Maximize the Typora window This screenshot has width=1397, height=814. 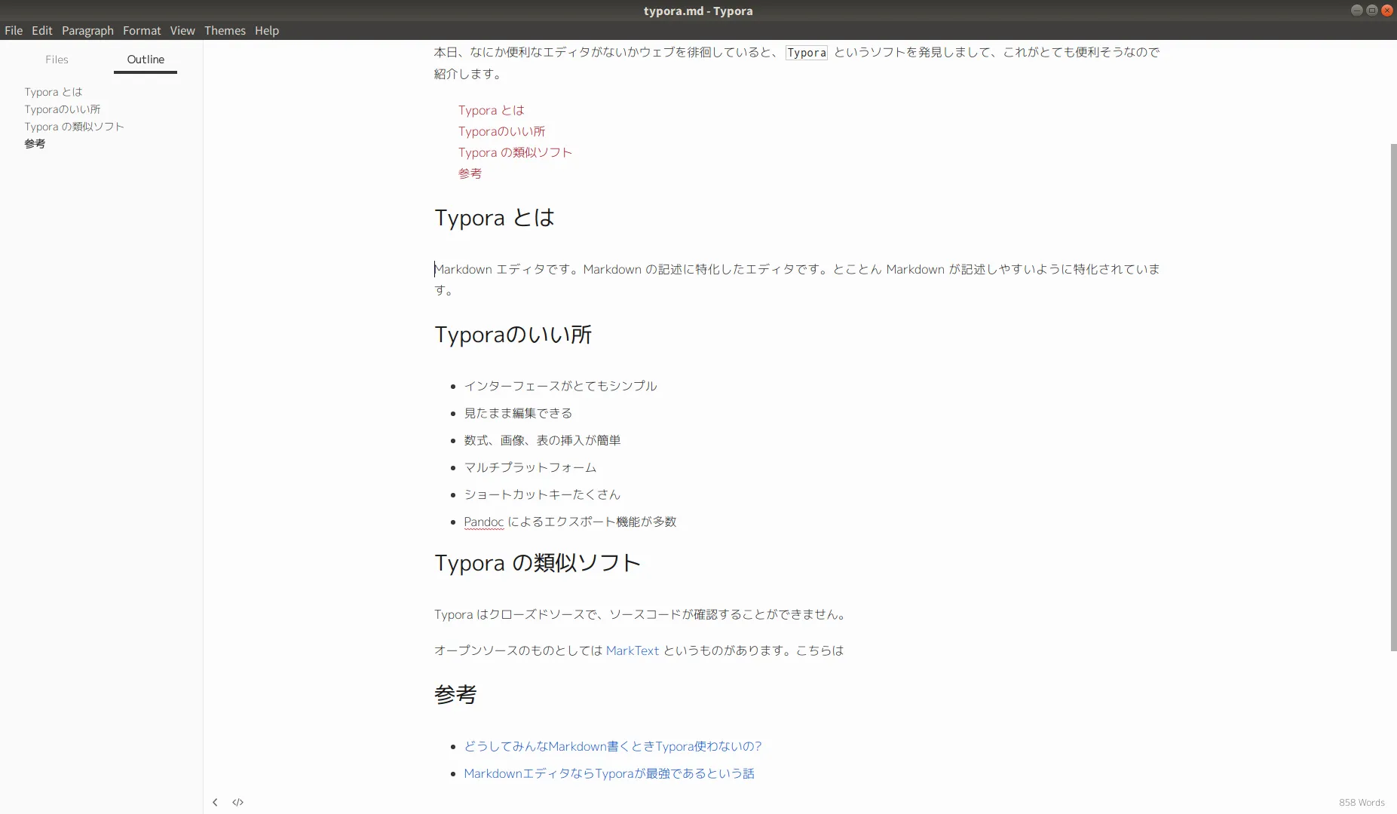coord(1372,11)
